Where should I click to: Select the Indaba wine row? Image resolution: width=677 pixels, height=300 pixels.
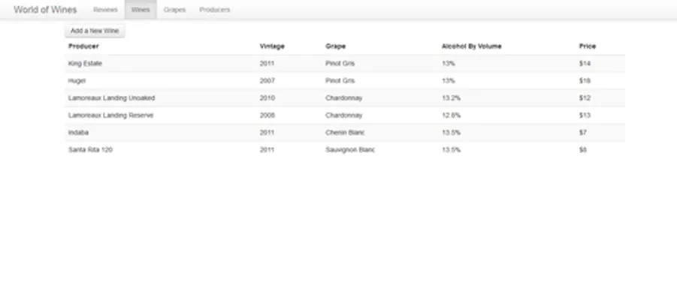[x=78, y=133]
